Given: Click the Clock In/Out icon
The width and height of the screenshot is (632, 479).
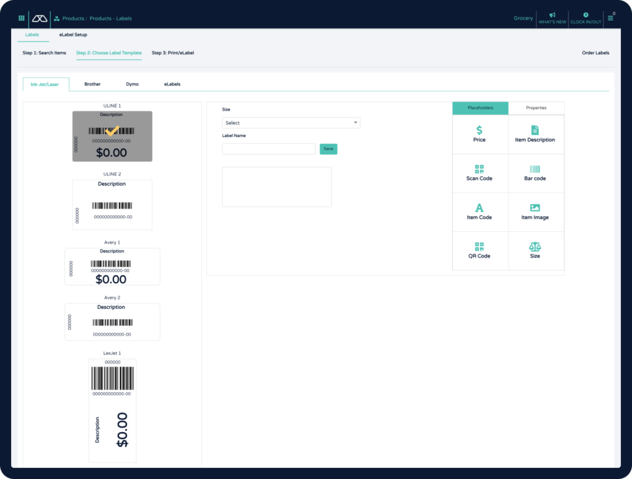Looking at the screenshot, I should click(585, 15).
